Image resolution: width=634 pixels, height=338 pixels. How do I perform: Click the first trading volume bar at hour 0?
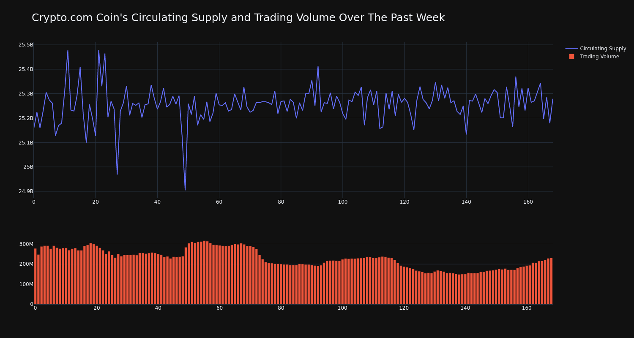[35, 276]
